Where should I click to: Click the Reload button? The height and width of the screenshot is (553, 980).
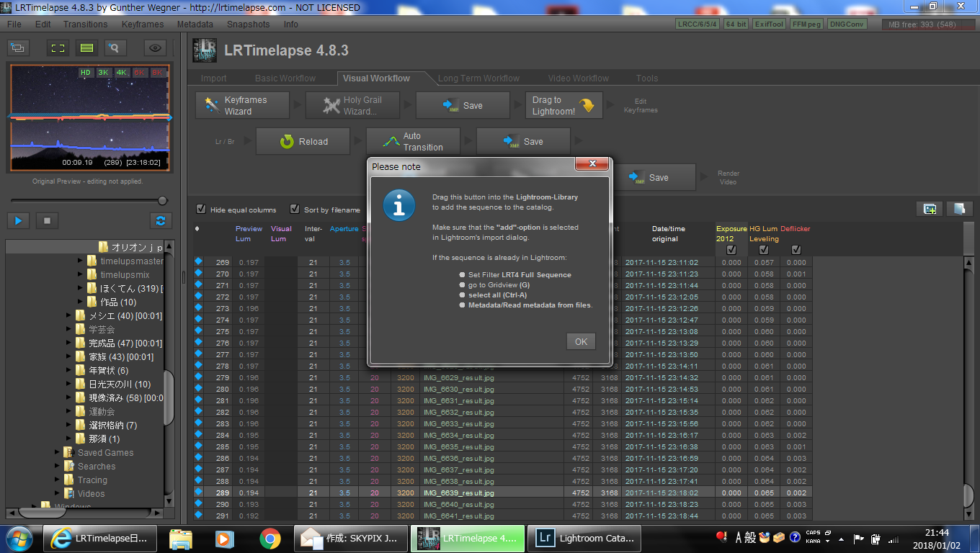pos(303,141)
